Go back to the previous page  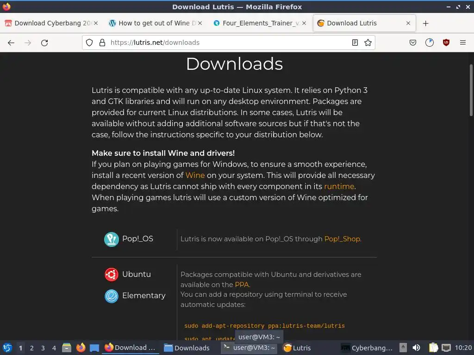point(11,43)
